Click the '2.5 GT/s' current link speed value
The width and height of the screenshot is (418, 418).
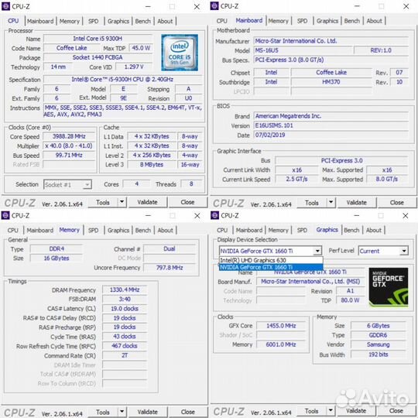[296, 179]
